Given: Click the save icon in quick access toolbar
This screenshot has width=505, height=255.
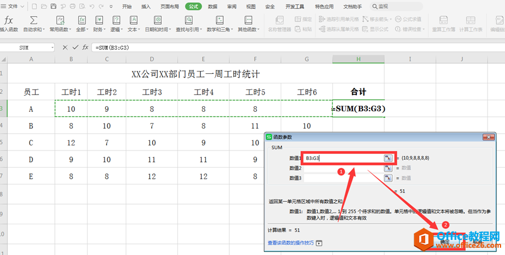Looking at the screenshot, I should pos(54,7).
